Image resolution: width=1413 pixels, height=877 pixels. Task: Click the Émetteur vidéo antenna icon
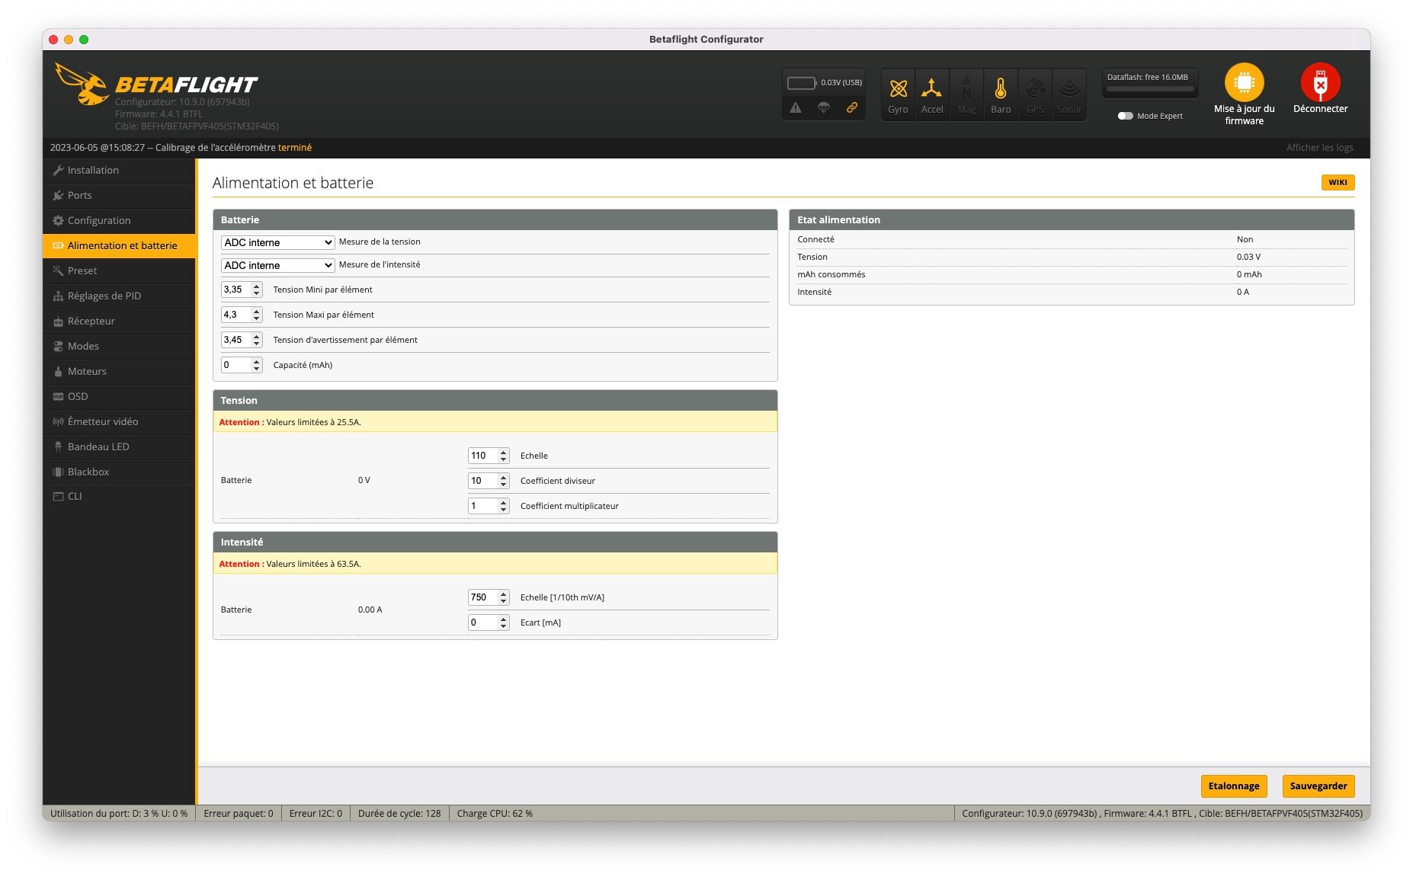(58, 421)
